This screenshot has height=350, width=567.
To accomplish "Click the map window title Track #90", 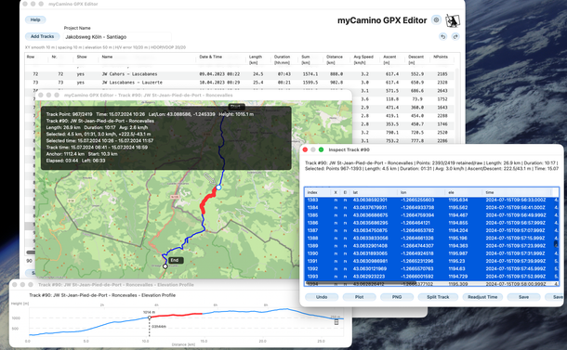I will pos(149,96).
